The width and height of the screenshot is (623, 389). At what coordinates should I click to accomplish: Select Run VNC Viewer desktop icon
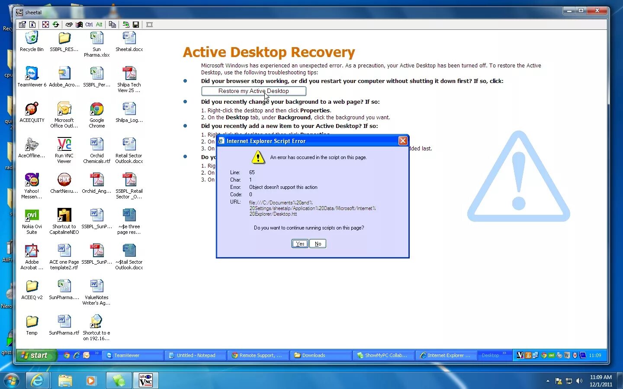pos(64,150)
